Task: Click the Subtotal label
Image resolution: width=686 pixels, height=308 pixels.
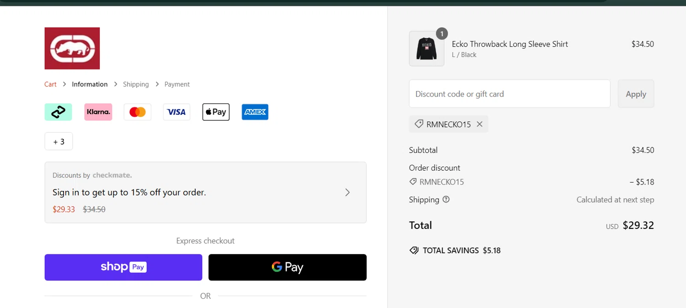Action: [x=423, y=150]
